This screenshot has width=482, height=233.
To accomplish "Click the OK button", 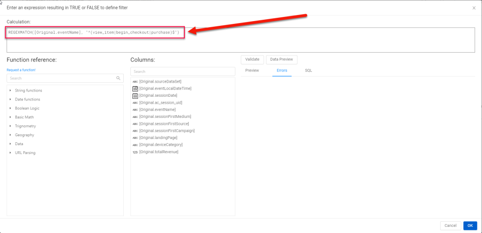I will [470, 225].
